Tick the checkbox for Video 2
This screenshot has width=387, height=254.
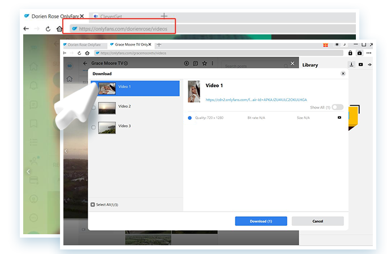(93, 107)
